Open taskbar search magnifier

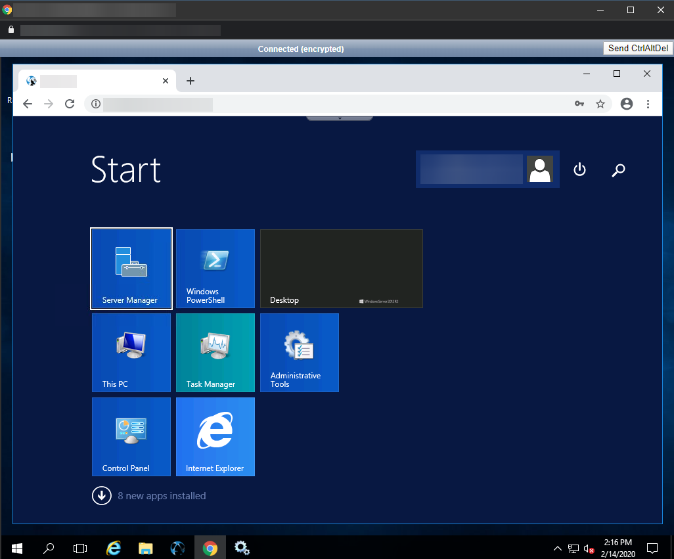tap(49, 548)
